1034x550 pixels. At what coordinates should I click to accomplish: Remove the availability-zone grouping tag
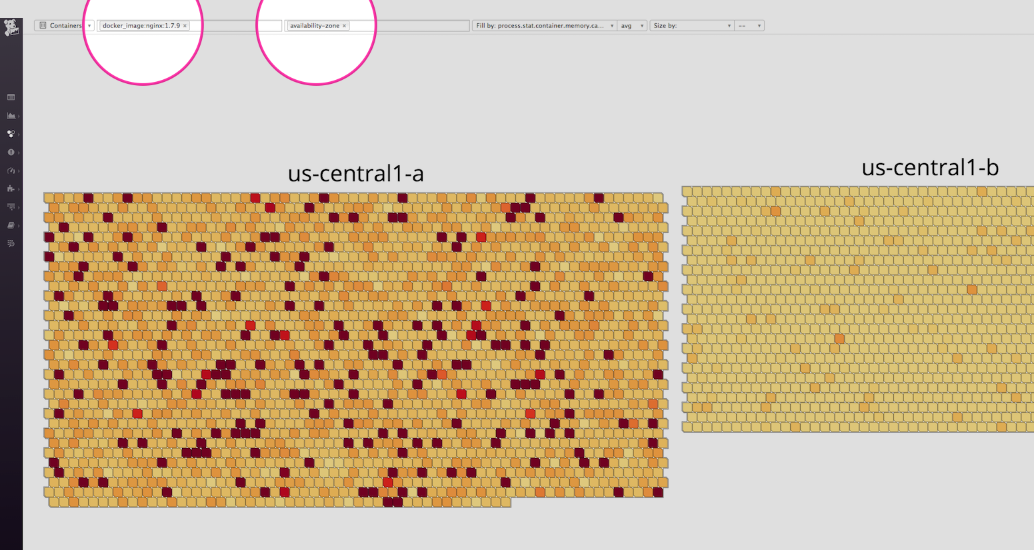(345, 25)
